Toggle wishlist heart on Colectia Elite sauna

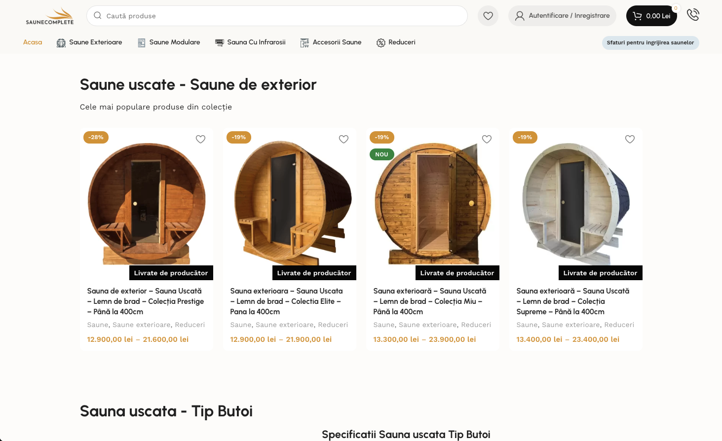[x=343, y=139]
